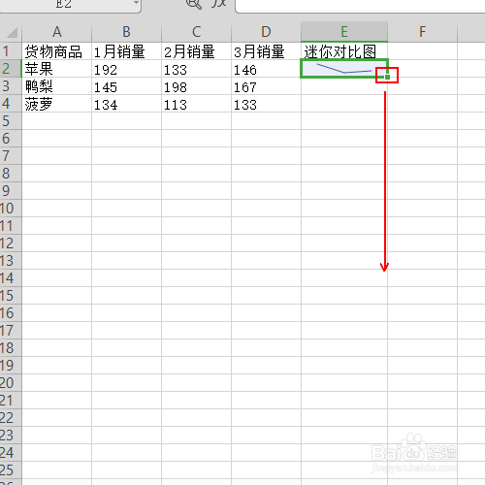Open the Name Box dropdown arrow
This screenshot has width=485, height=485.
click(136, 3)
